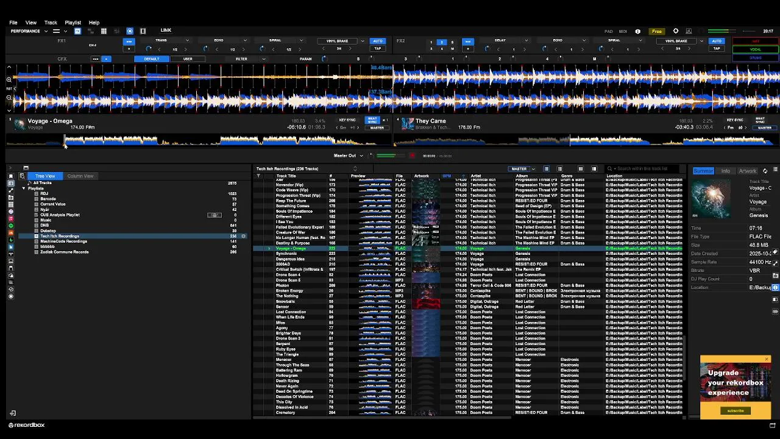Adjust the CFX PARAM knob
This screenshot has height=439, width=780.
pyautogui.click(x=324, y=59)
